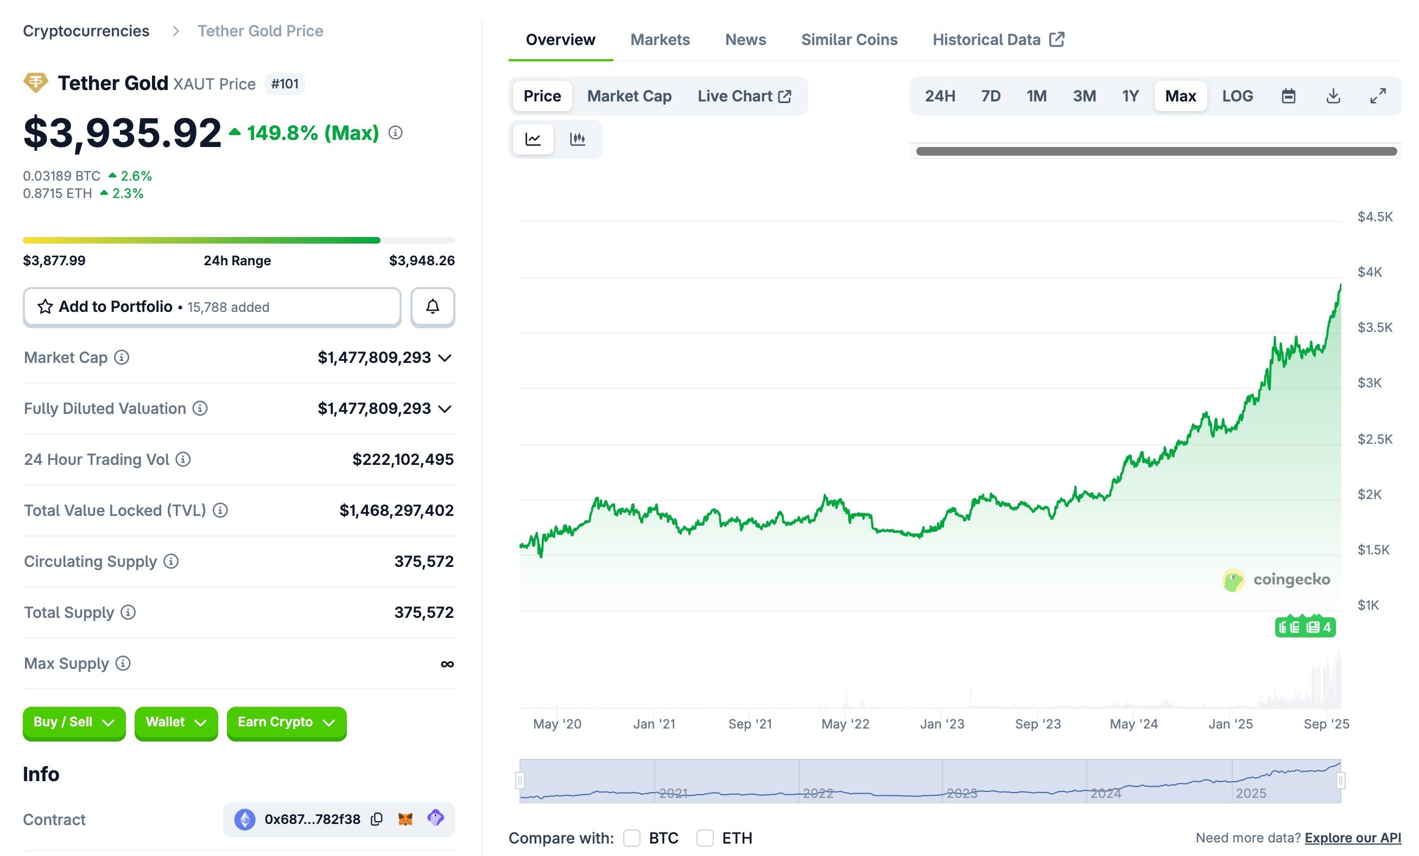
Task: Click the price alert bell icon
Action: (433, 307)
